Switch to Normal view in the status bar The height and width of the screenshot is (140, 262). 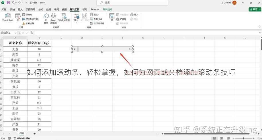(214, 138)
